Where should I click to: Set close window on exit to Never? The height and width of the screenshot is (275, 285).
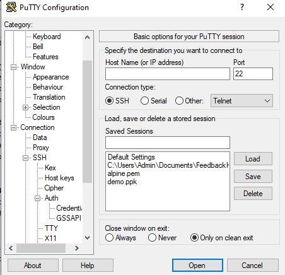coord(162,238)
